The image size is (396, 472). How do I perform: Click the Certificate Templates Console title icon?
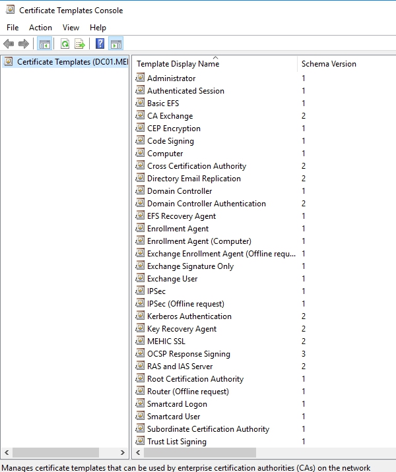[10, 10]
